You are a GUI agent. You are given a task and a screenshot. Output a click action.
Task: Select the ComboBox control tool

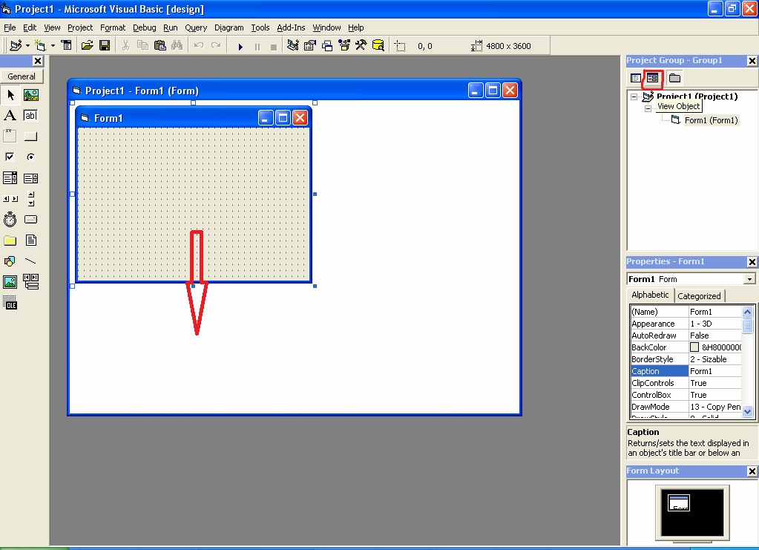point(10,177)
